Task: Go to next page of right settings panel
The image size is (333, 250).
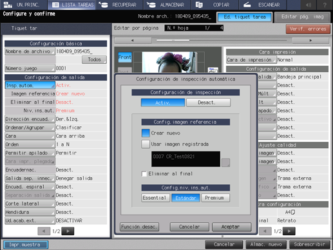Action: coord(289,231)
